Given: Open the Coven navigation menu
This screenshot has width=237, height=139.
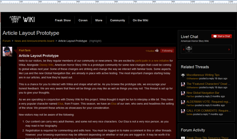Looking at the screenshot, I should [x=83, y=20].
